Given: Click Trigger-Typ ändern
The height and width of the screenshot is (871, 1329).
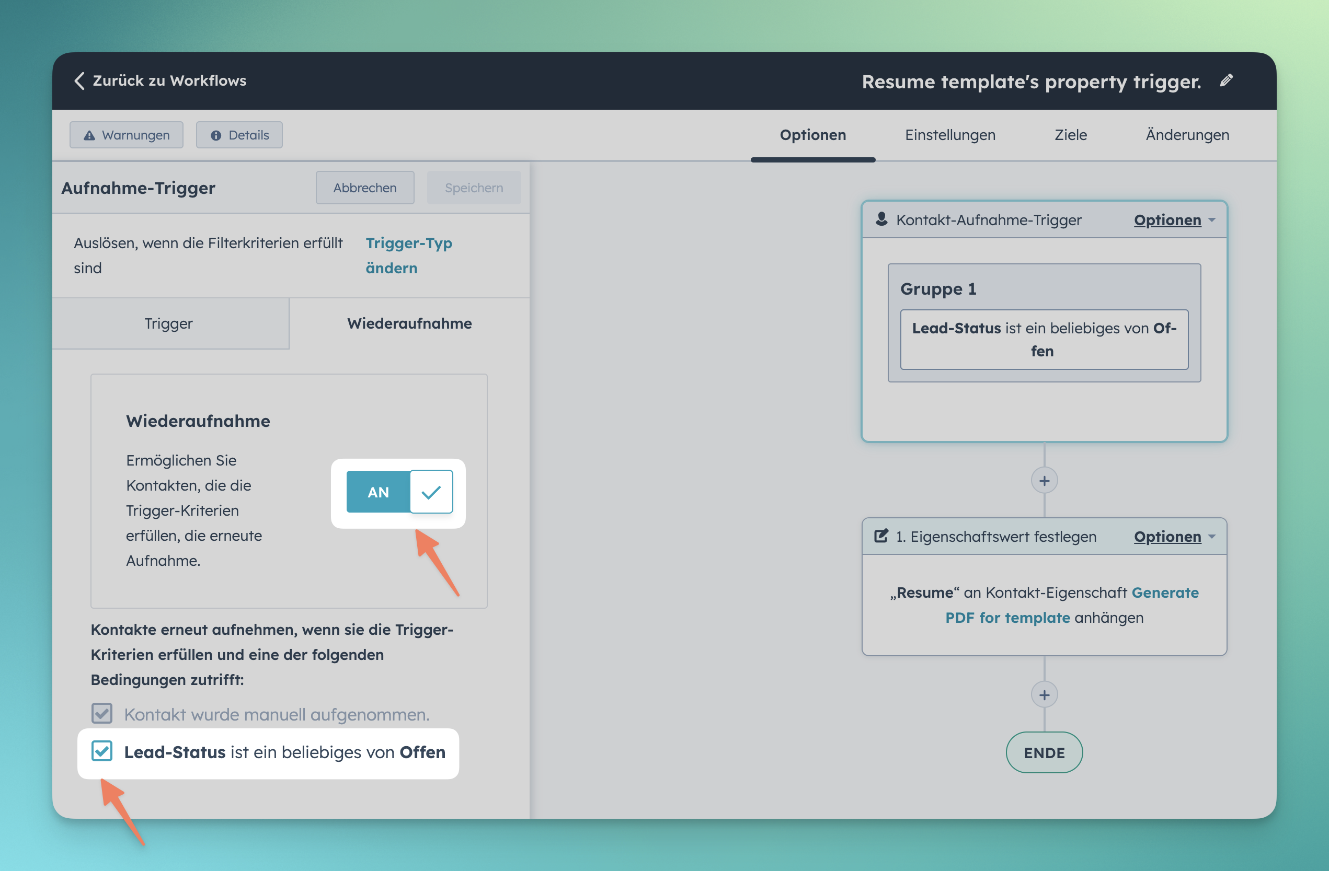Looking at the screenshot, I should click(x=409, y=256).
